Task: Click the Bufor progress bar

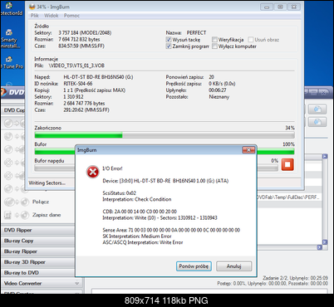Action: [165, 151]
